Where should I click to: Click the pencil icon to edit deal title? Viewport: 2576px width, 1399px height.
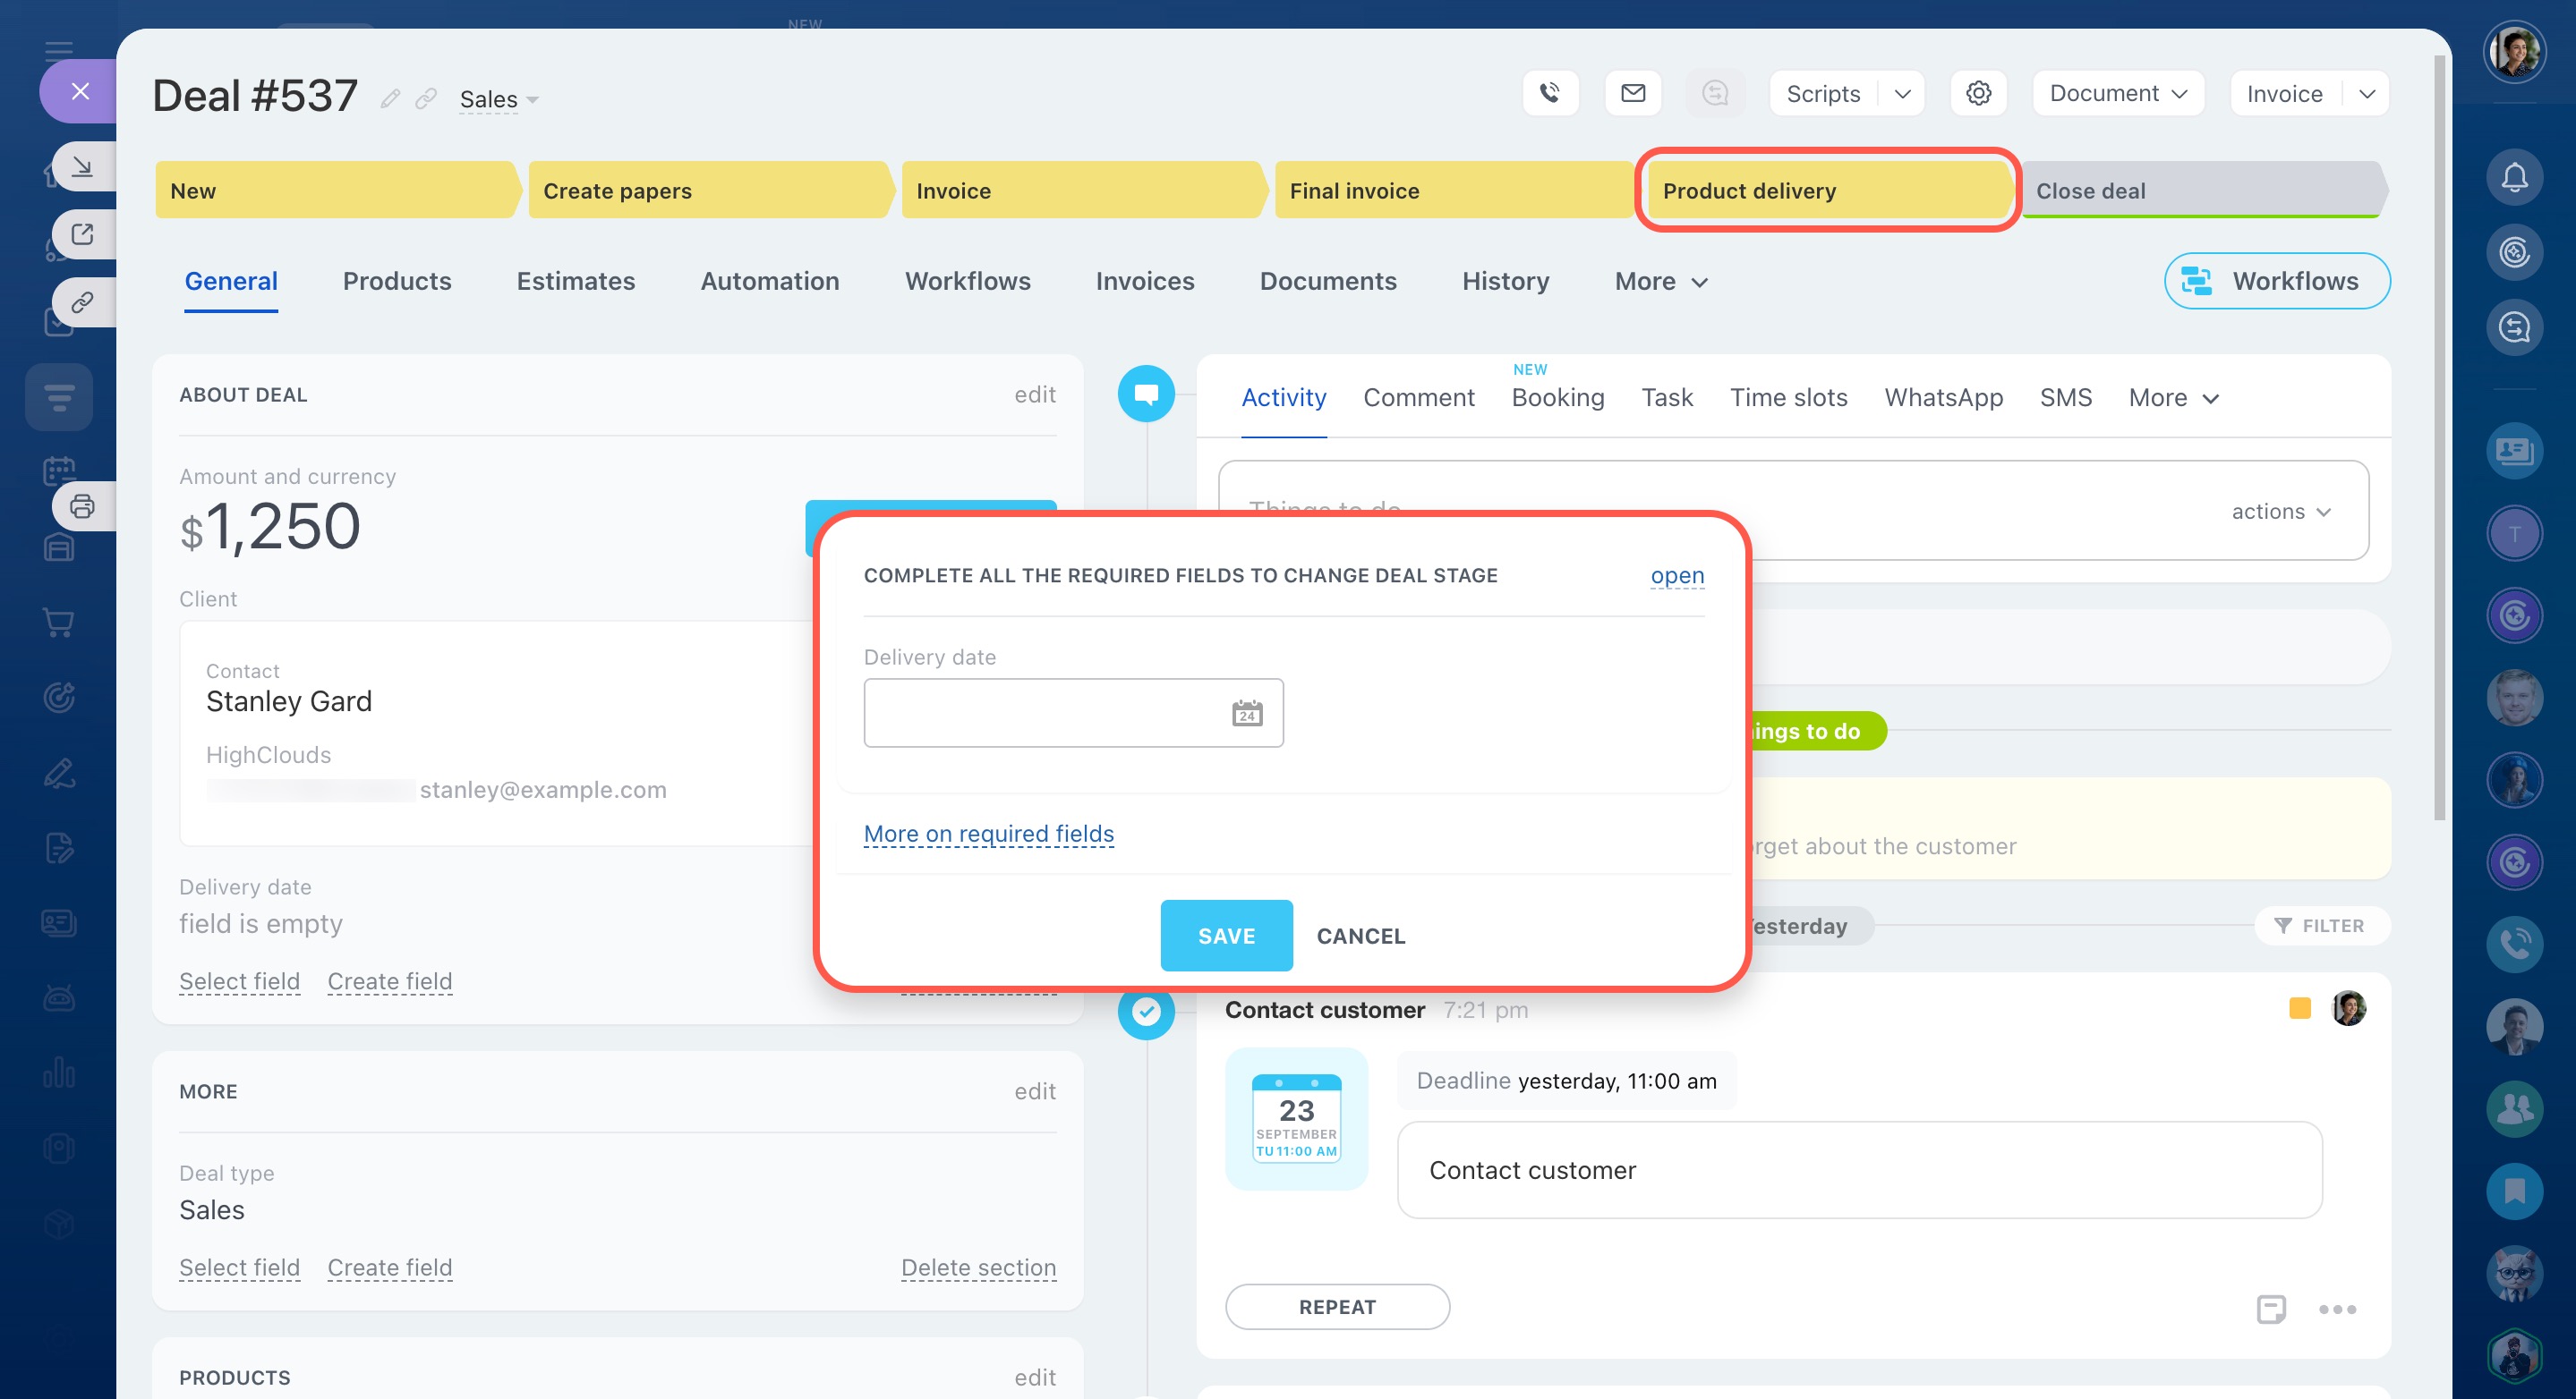390,98
